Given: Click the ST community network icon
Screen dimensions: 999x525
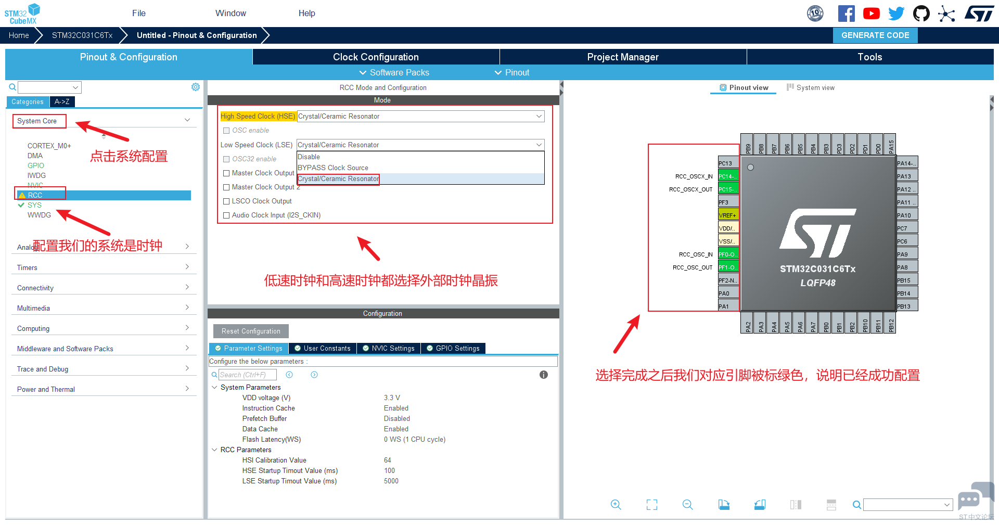Looking at the screenshot, I should [x=946, y=14].
